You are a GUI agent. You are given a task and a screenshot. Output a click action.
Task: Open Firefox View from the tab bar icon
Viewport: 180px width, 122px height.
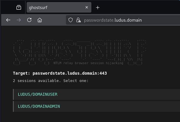pyautogui.click(x=19, y=8)
